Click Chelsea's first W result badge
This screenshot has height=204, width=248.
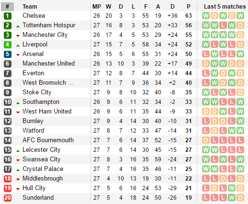[x=206, y=16]
